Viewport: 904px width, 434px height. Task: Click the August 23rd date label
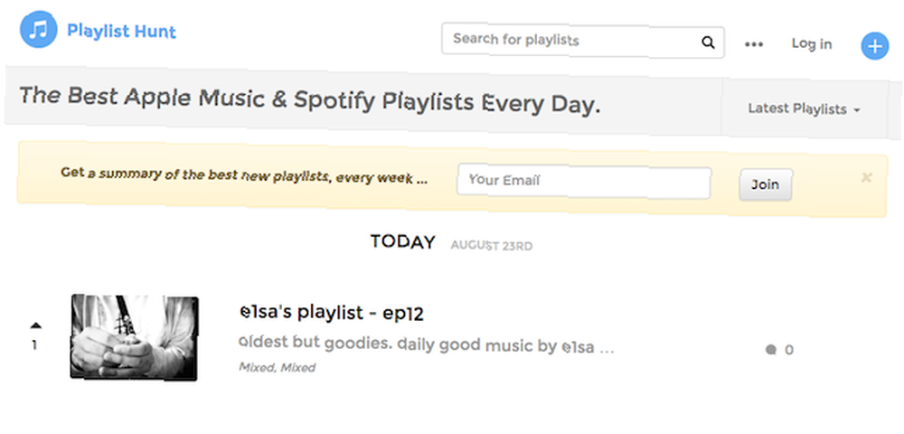491,246
